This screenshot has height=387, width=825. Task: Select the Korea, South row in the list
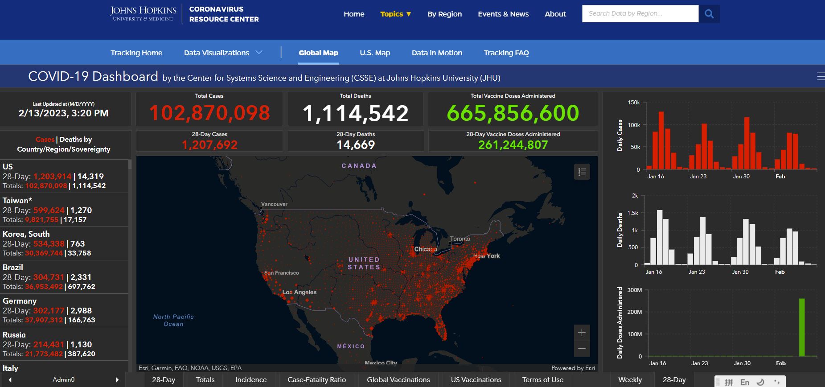click(x=64, y=243)
